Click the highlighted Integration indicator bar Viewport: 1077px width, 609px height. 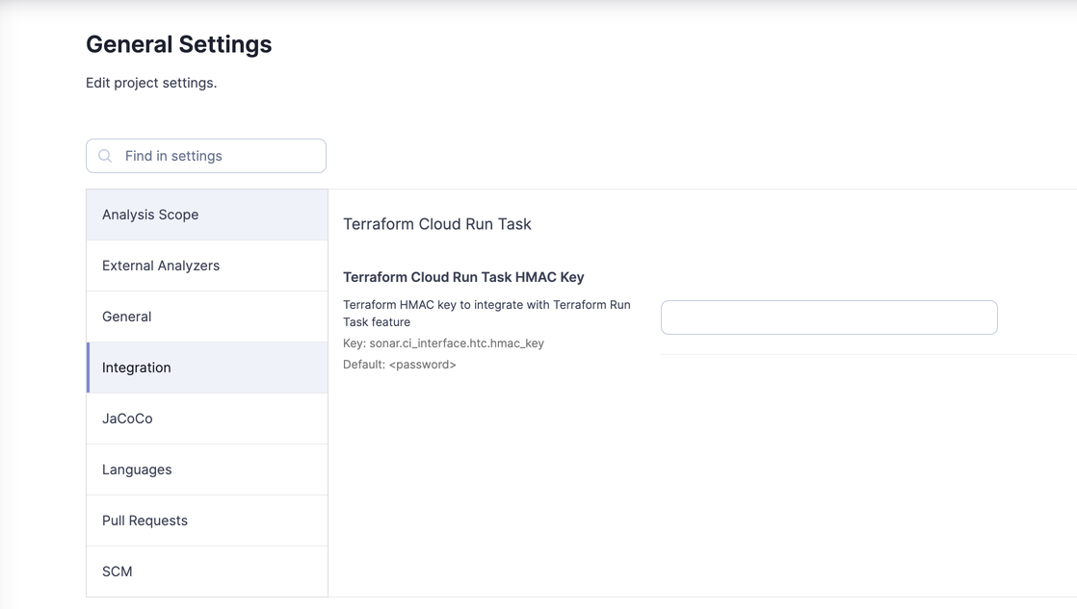point(89,367)
